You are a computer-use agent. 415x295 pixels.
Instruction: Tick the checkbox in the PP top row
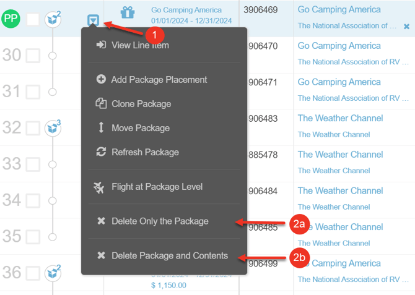pyautogui.click(x=33, y=19)
